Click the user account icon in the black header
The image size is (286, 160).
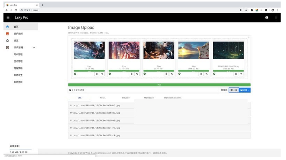(267, 18)
